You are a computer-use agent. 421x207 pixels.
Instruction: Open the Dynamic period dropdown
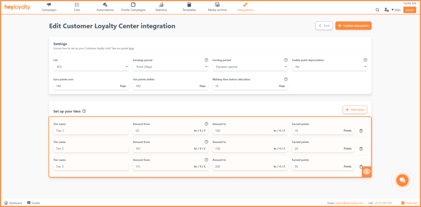click(250, 67)
